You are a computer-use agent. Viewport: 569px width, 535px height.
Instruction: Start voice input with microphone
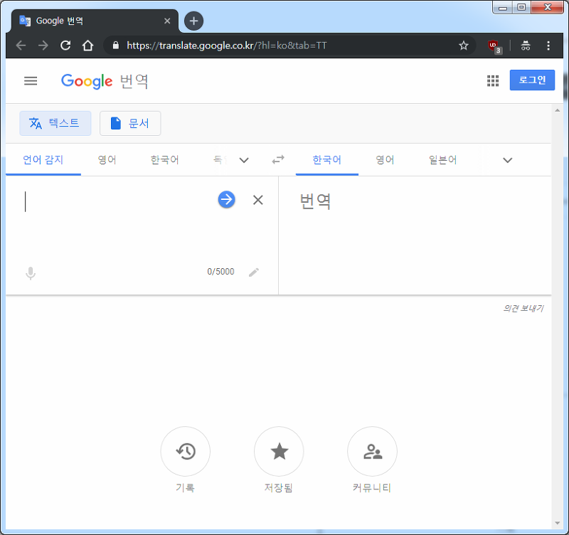coord(31,273)
